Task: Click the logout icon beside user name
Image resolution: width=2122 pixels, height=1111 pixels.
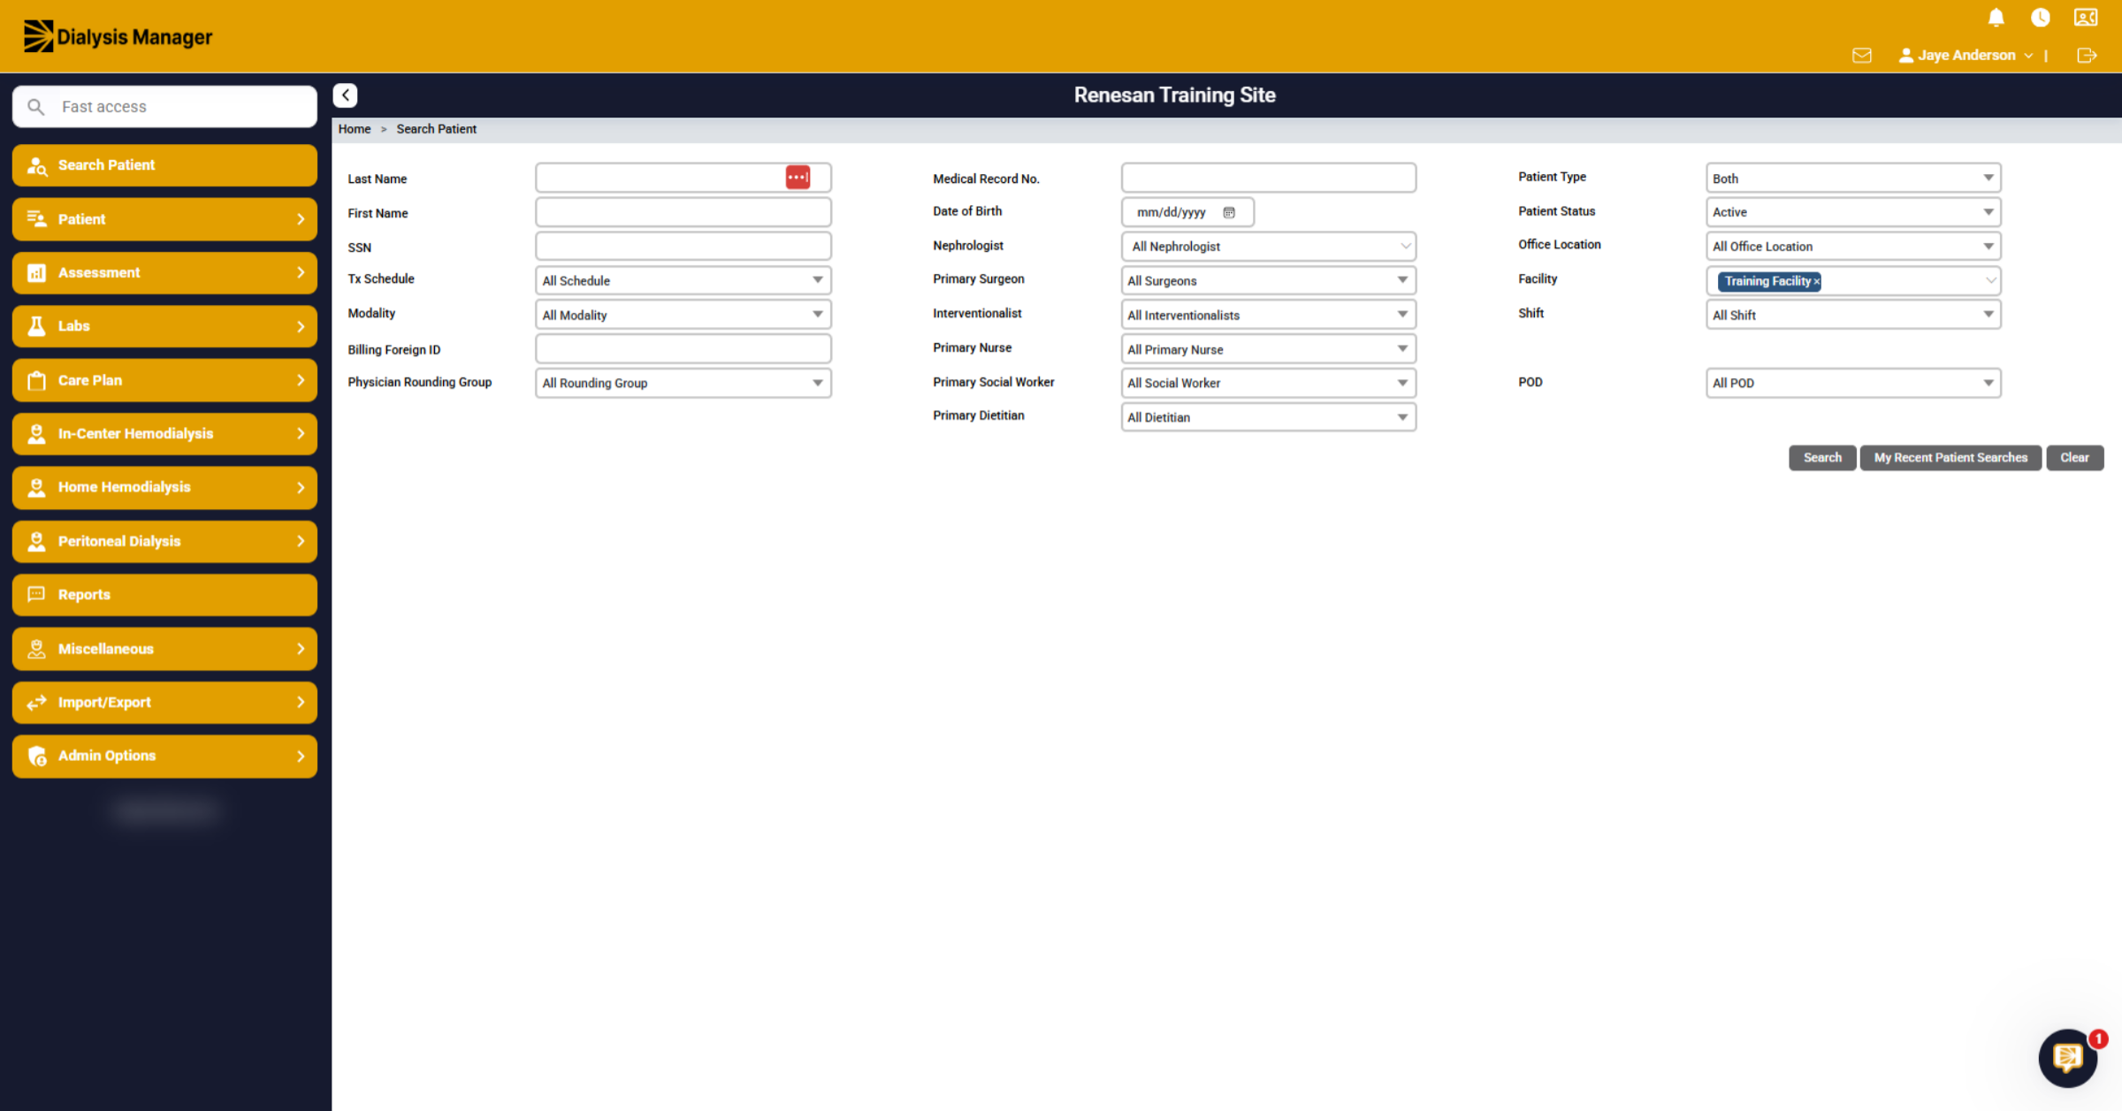Action: 2087,55
